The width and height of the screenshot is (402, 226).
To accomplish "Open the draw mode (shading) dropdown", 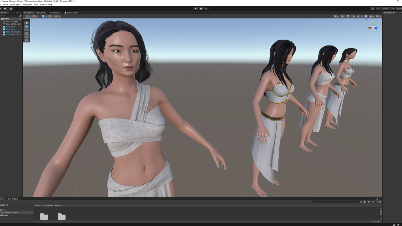I will [x=336, y=16].
